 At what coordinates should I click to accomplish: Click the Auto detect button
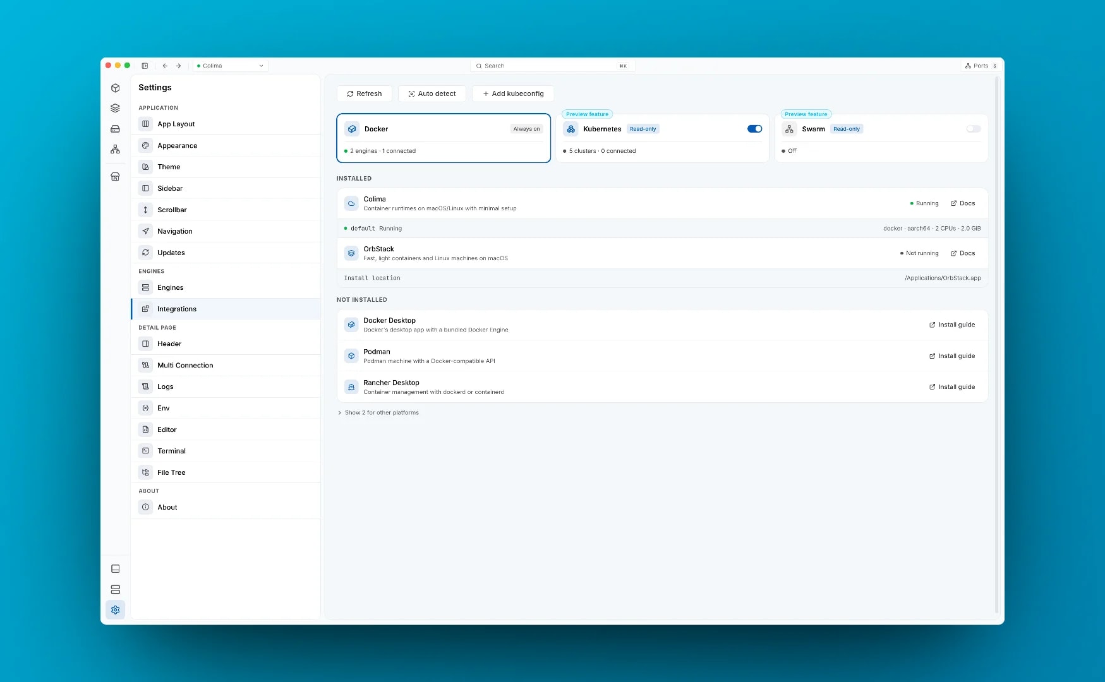coord(432,93)
